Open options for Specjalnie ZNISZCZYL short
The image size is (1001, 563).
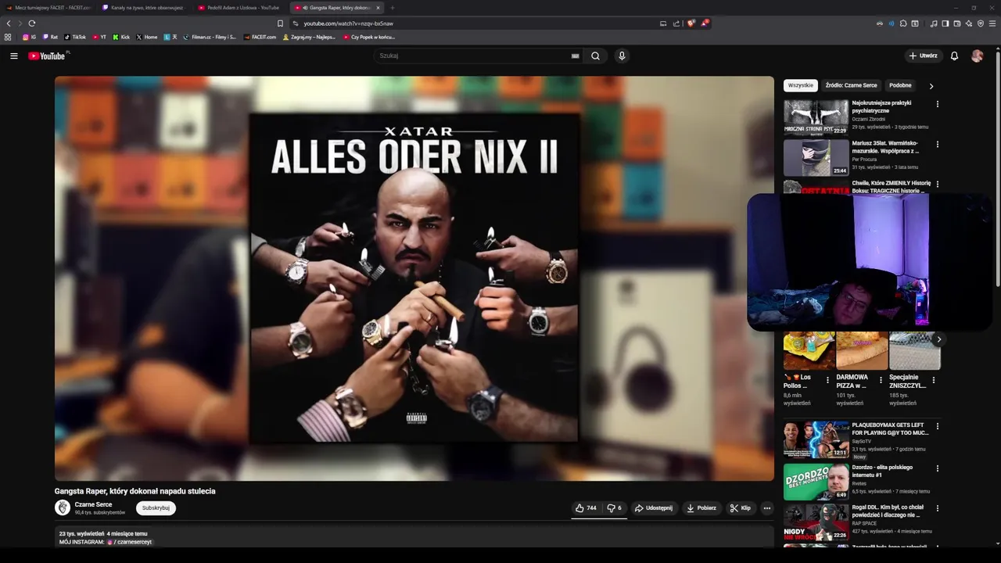[933, 381]
